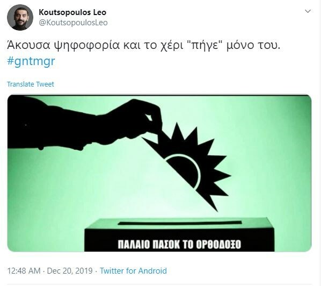Image resolution: width=321 pixels, height=286 pixels.
Task: Click the black ballot box front panel
Action: [179, 240]
